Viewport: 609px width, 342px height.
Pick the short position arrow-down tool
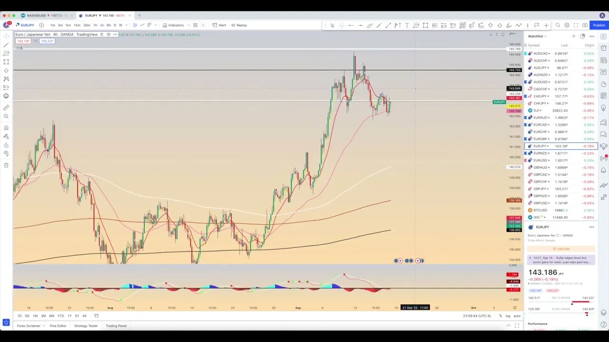click(490, 25)
